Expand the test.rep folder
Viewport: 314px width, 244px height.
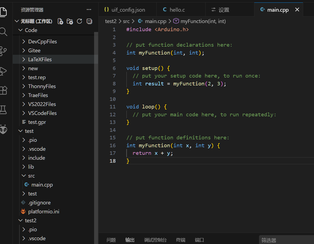pyautogui.click(x=24, y=77)
